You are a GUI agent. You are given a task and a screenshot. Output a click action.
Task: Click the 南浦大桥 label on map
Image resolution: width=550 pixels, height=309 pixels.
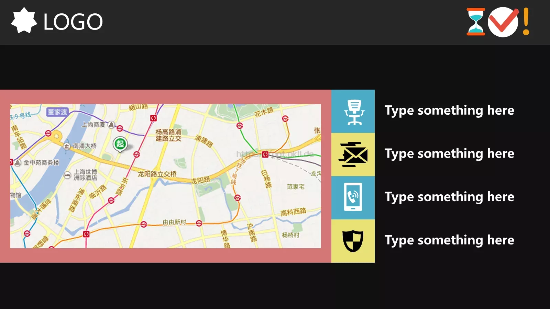tap(85, 146)
